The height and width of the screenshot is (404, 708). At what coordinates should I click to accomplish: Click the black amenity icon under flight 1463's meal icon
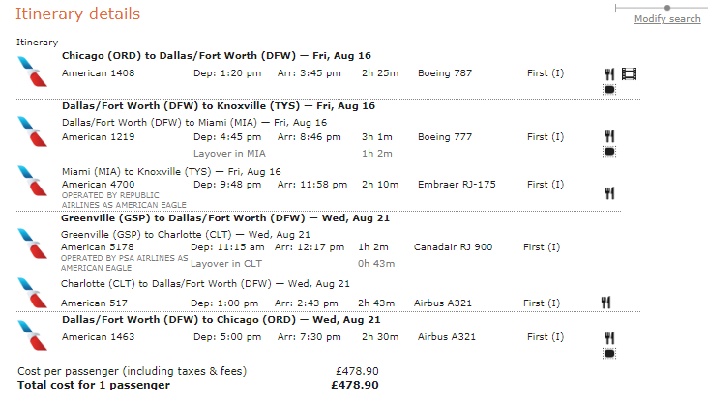click(609, 354)
